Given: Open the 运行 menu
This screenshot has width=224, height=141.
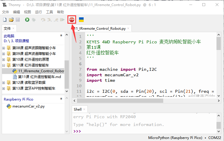Looking at the screenshot, I should pyautogui.click(x=38, y=12).
